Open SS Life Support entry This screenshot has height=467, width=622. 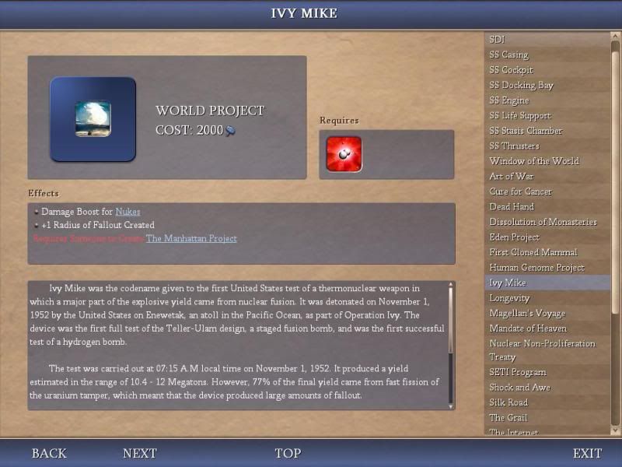coord(547,115)
